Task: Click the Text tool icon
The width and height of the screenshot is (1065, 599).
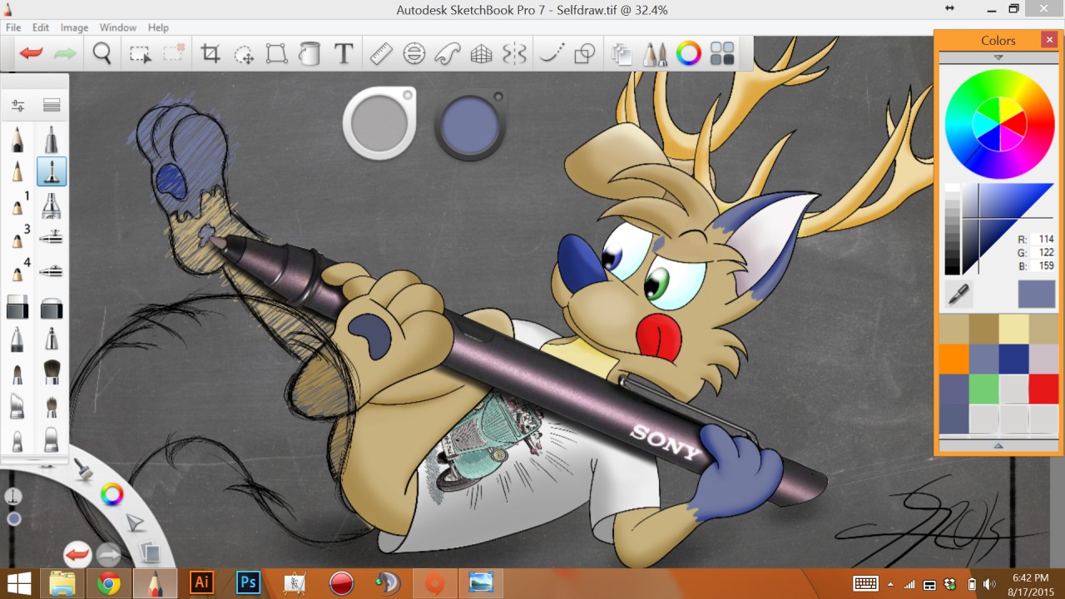Action: [344, 55]
